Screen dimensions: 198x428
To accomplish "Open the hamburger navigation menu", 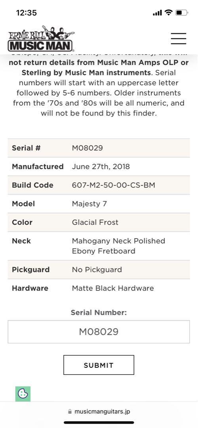I will click(178, 38).
